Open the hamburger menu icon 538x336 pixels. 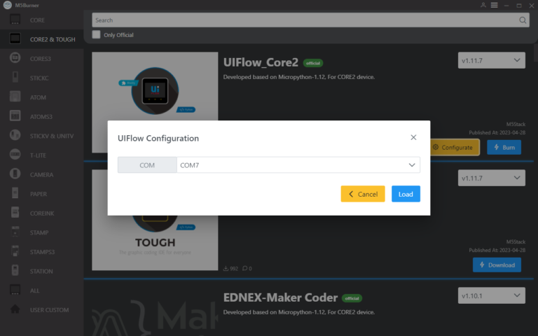494,5
